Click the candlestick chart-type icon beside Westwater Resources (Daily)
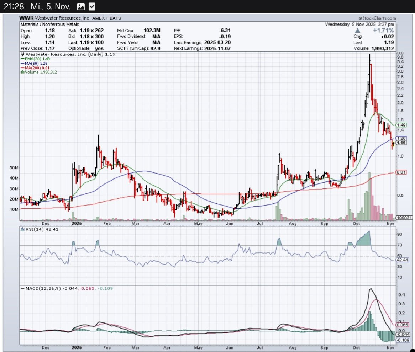Image resolution: width=415 pixels, height=352 pixels. [x=22, y=54]
